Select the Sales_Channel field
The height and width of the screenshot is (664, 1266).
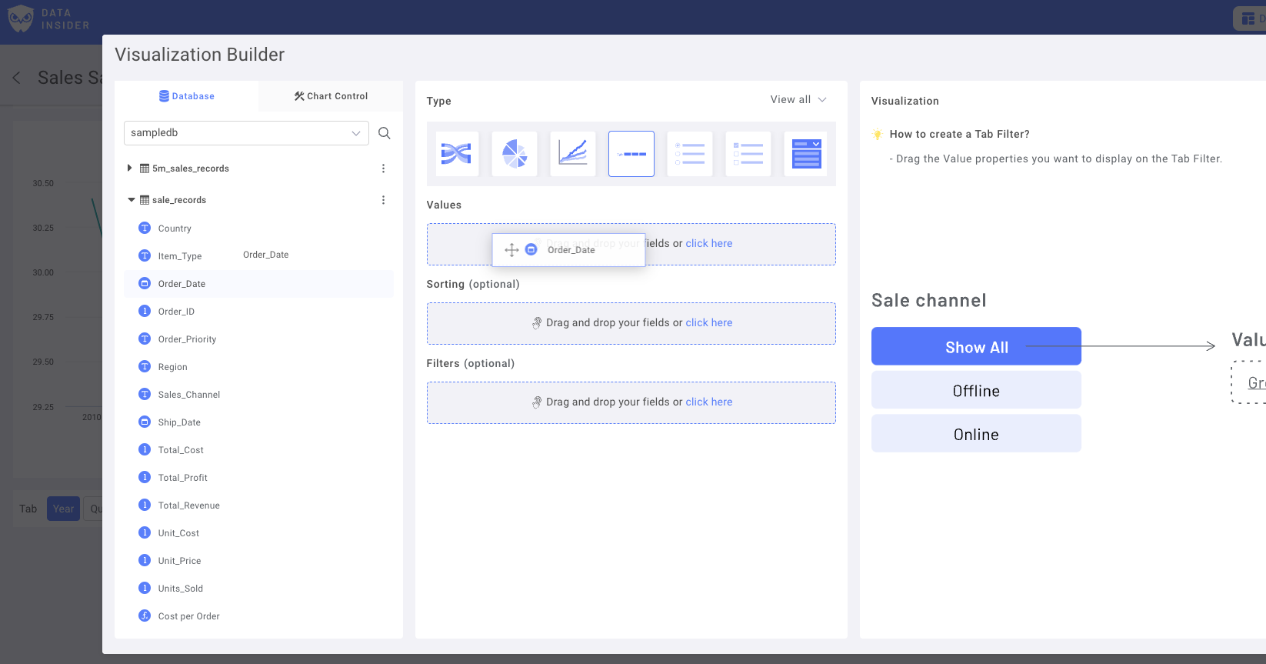coord(188,395)
